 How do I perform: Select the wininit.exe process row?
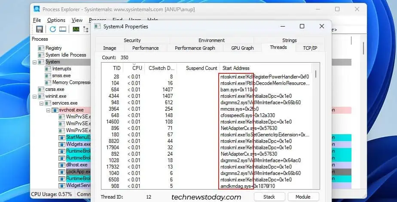pyautogui.click(x=55, y=96)
